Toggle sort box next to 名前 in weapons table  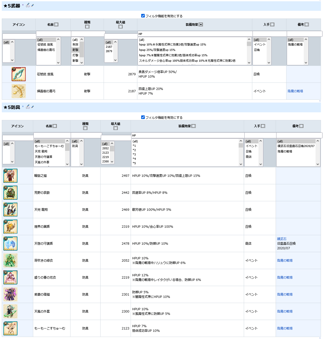click(56, 25)
